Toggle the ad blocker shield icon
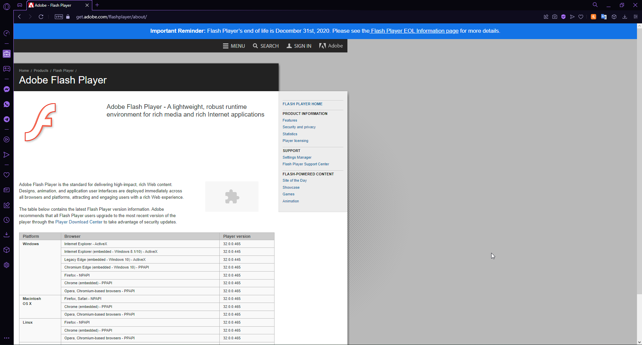The image size is (642, 345). (564, 17)
